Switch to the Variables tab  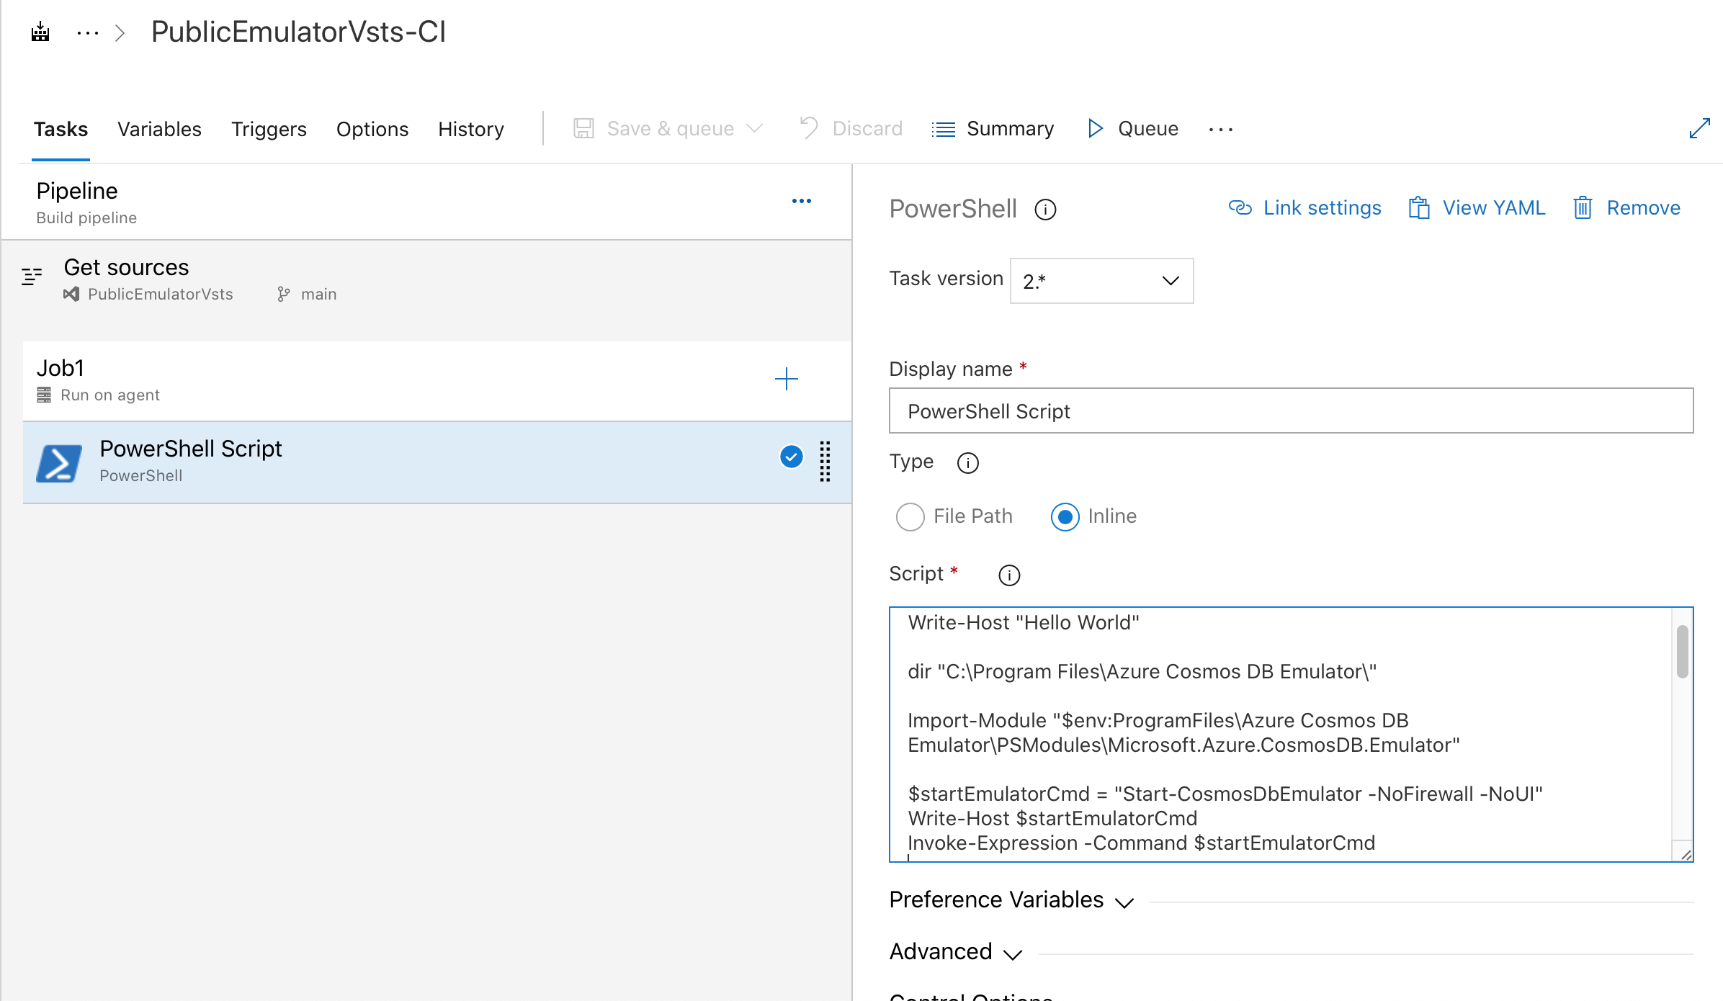160,129
